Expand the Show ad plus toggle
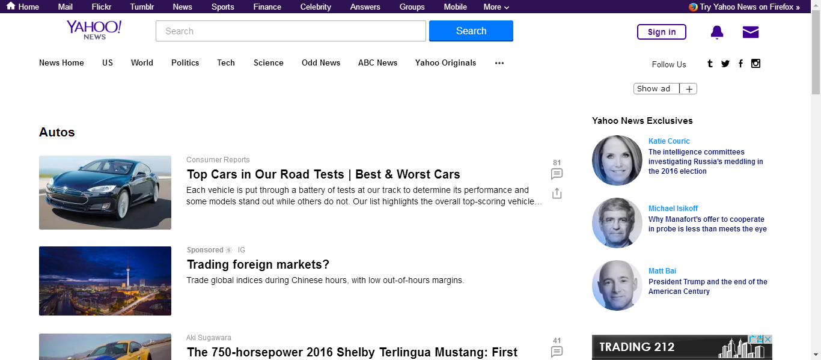821x360 pixels. tap(689, 89)
